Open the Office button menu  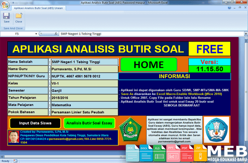pos(5,5)
